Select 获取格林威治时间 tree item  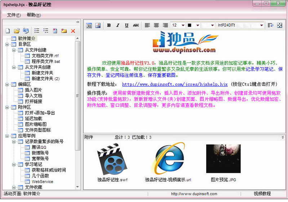(x=49, y=170)
